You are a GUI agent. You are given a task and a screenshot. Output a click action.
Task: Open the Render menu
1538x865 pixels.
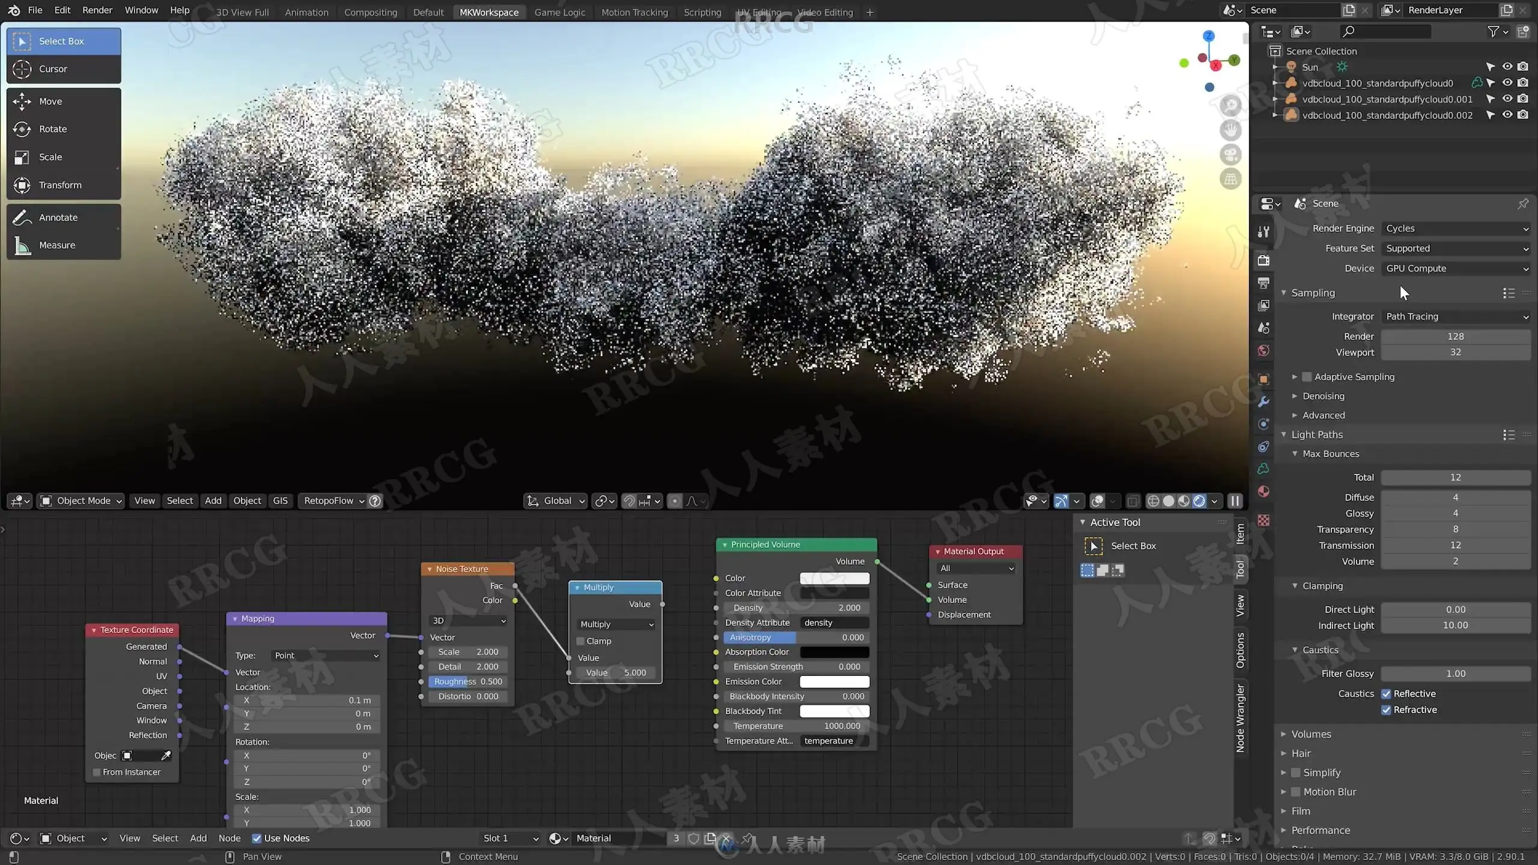pyautogui.click(x=97, y=10)
